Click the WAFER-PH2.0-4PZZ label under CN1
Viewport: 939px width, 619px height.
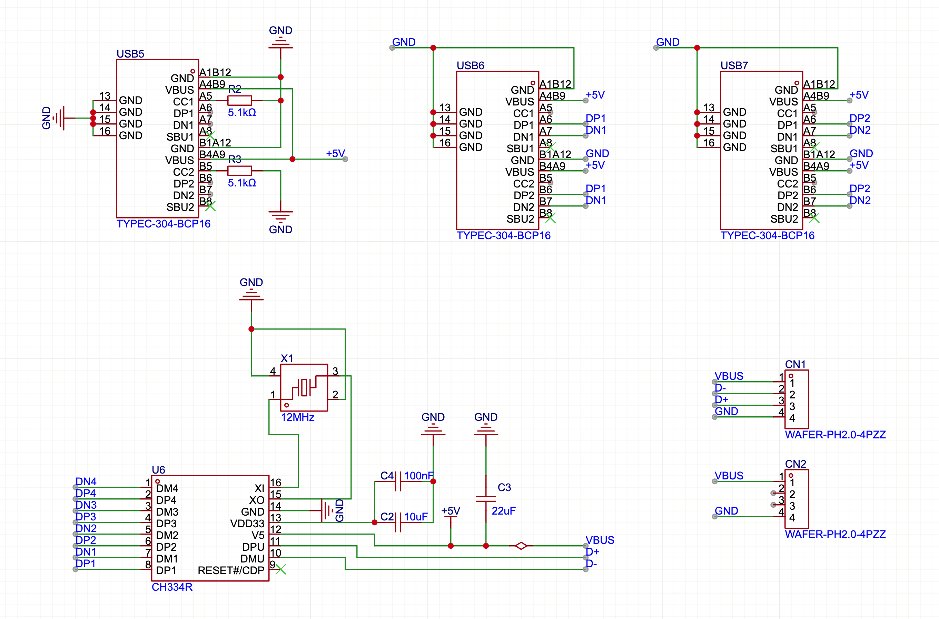(835, 435)
